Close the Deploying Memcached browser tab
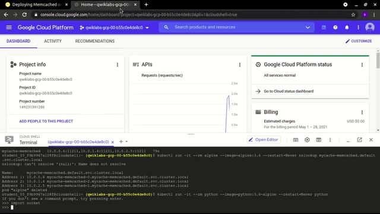 coord(66,5)
